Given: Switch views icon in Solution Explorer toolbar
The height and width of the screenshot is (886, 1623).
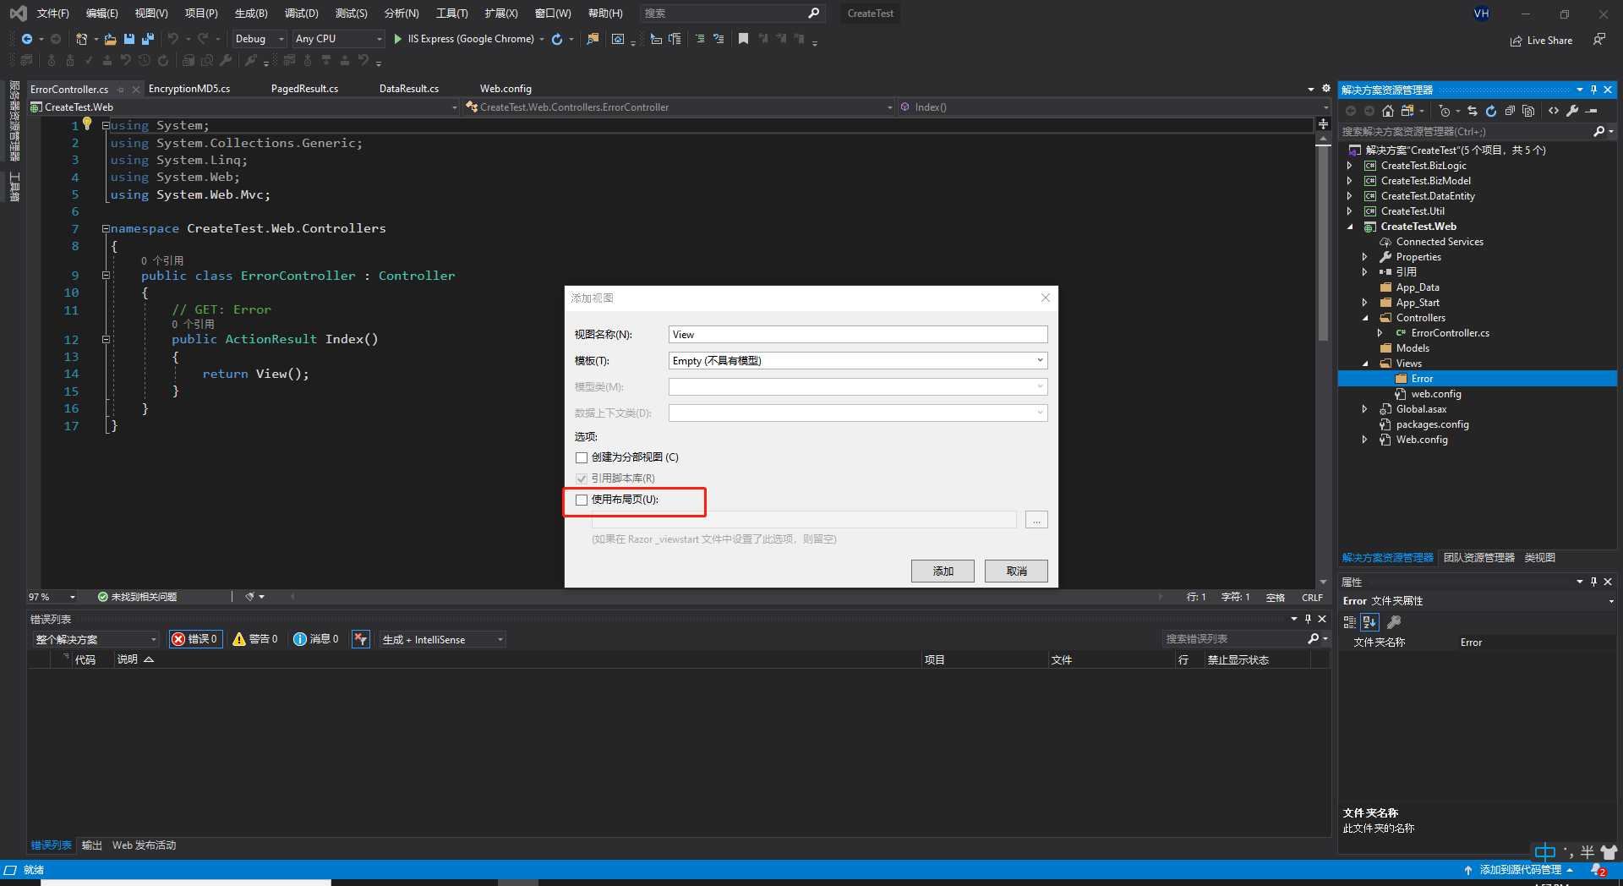Looking at the screenshot, I should [x=1407, y=111].
